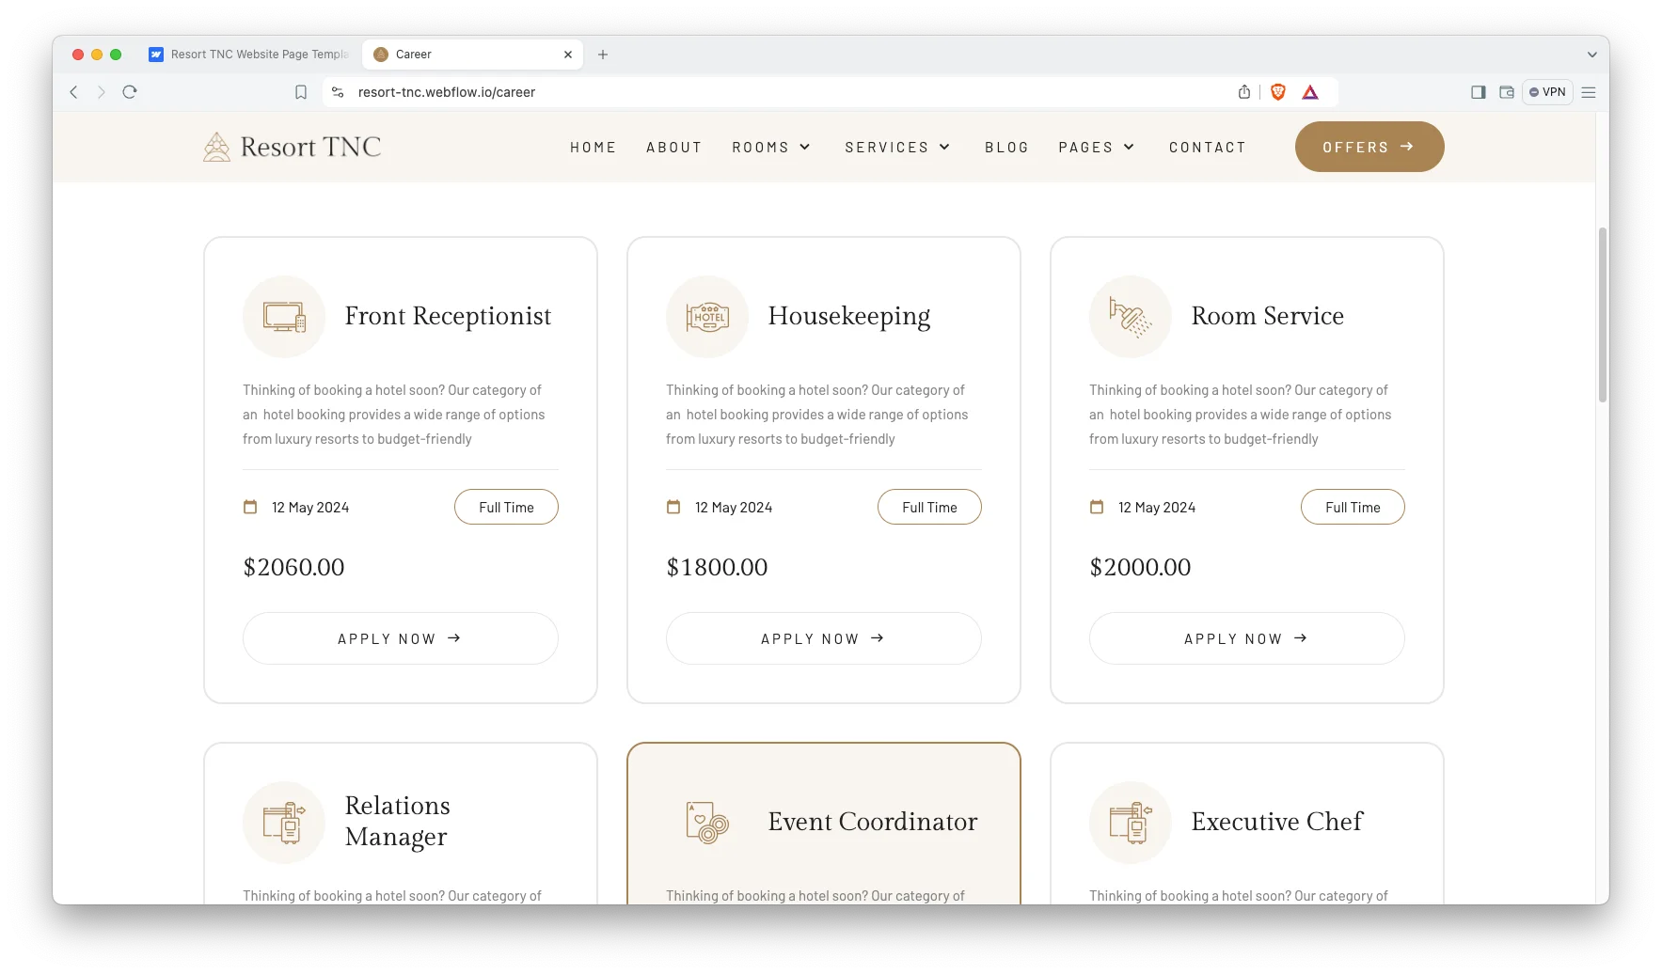Bookmark this page using bookmark icon
The height and width of the screenshot is (974, 1662).
point(301,92)
